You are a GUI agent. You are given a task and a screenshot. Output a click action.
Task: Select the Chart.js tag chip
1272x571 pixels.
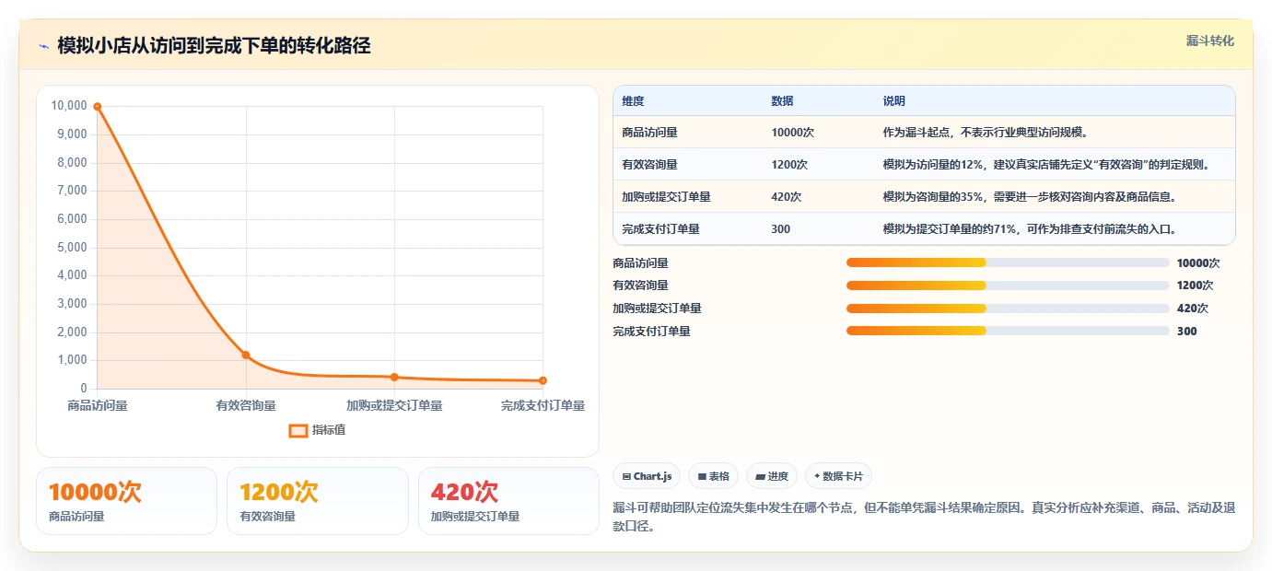(x=647, y=476)
